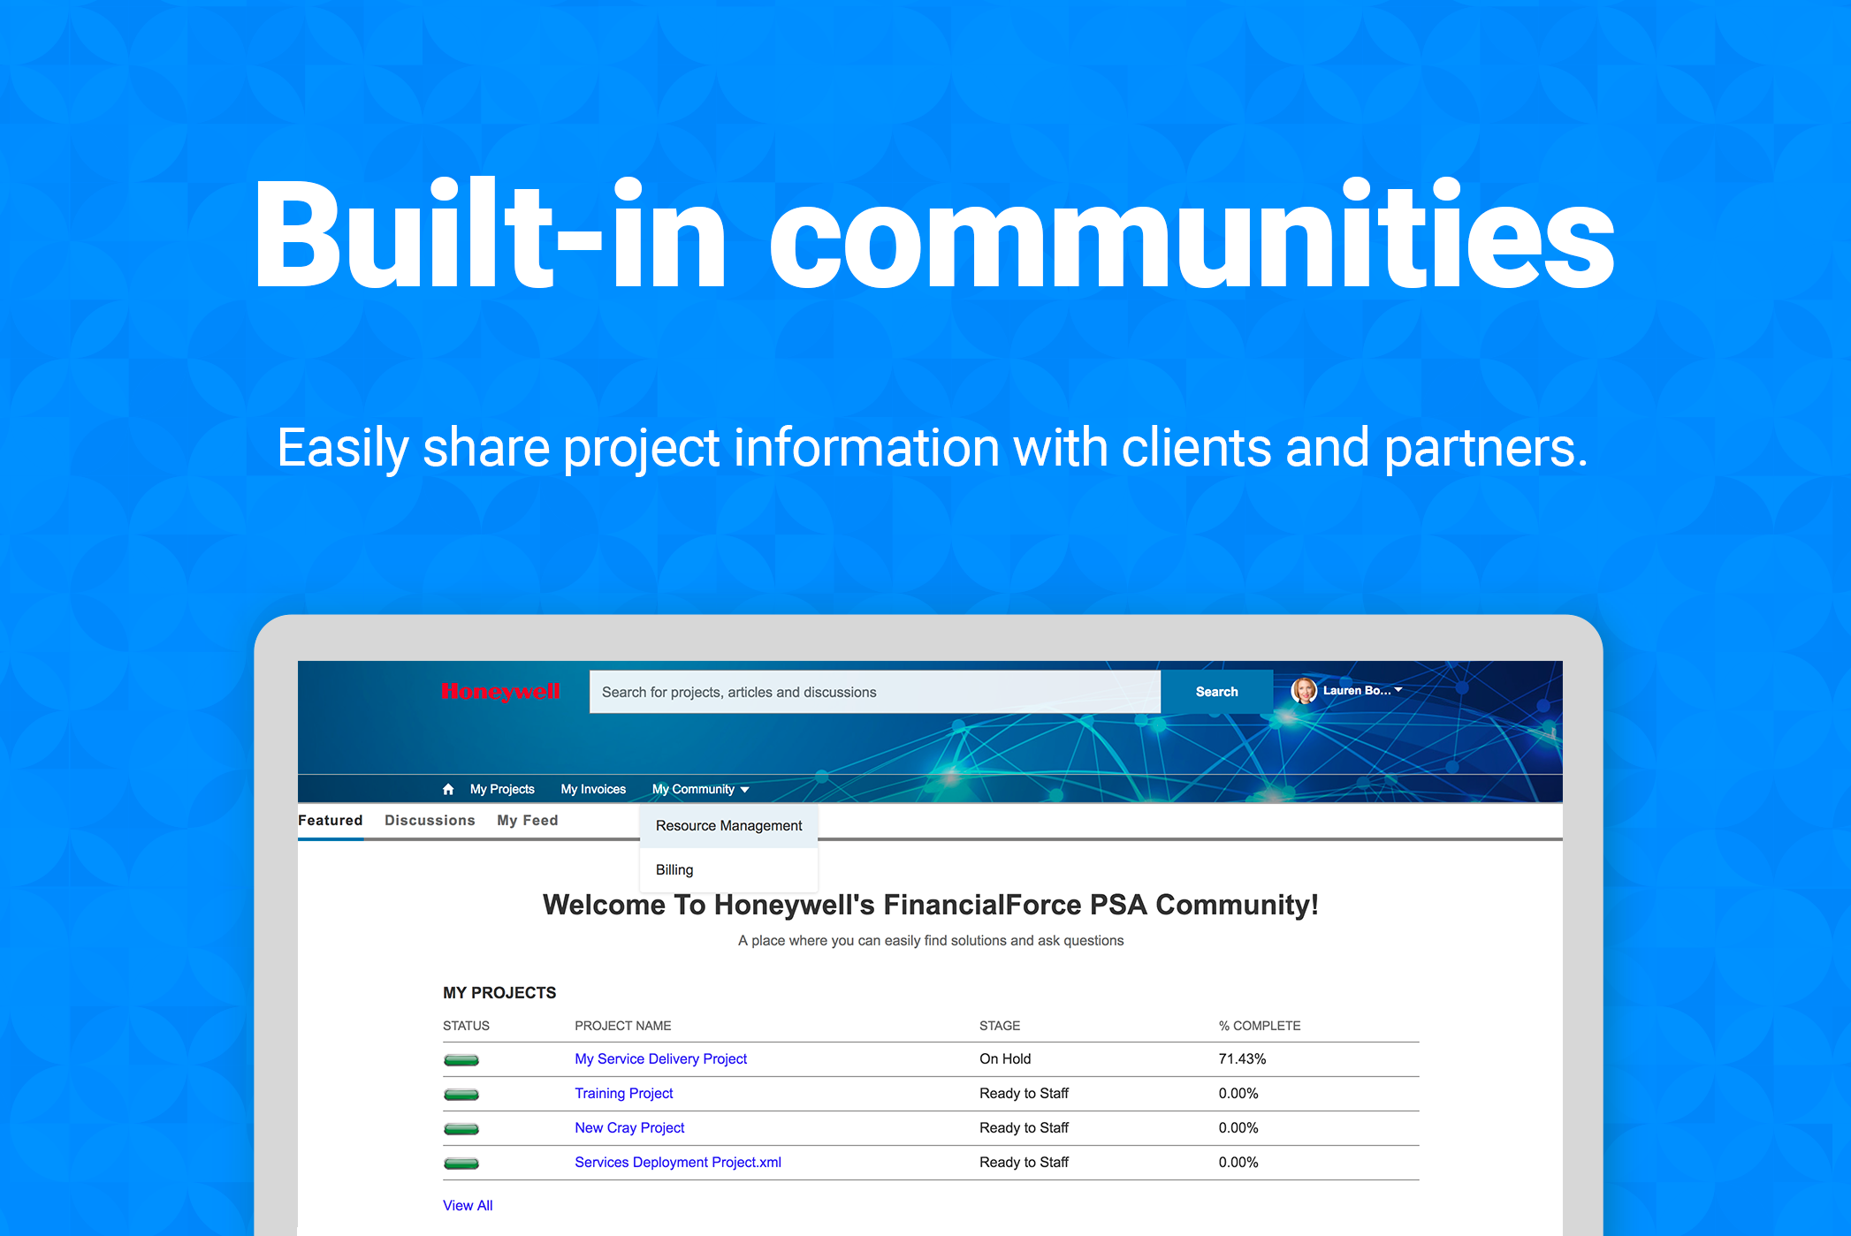Click the On Hold stage cell
The width and height of the screenshot is (1851, 1236).
pos(1005,1058)
